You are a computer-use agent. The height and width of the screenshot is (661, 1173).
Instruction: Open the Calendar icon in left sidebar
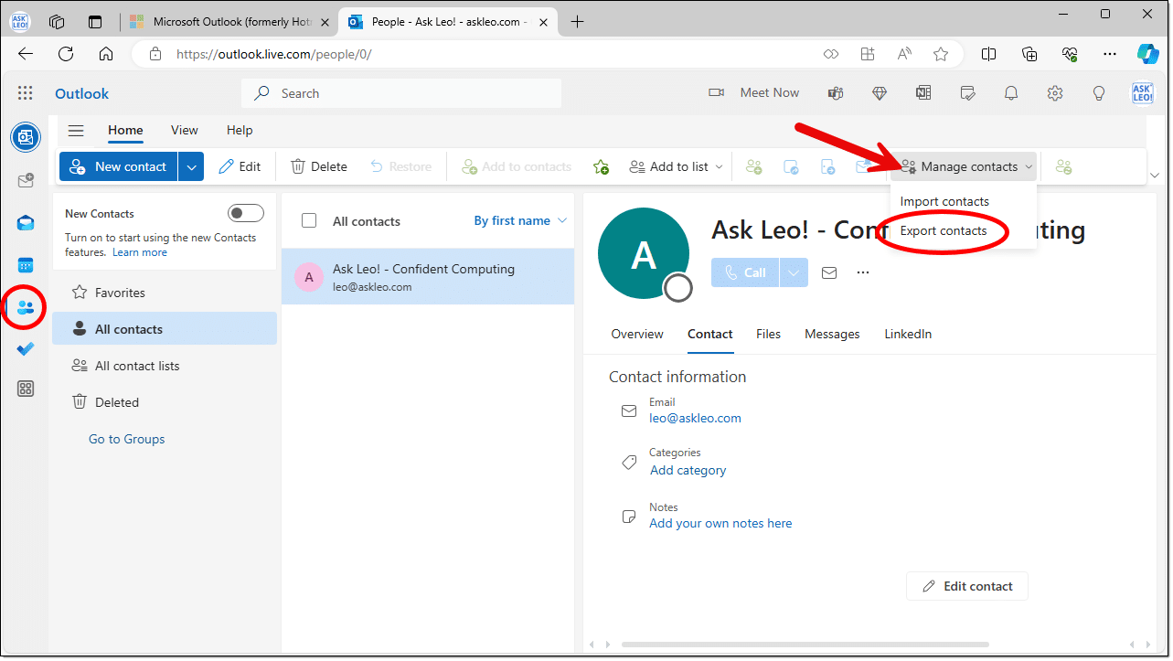coord(26,265)
